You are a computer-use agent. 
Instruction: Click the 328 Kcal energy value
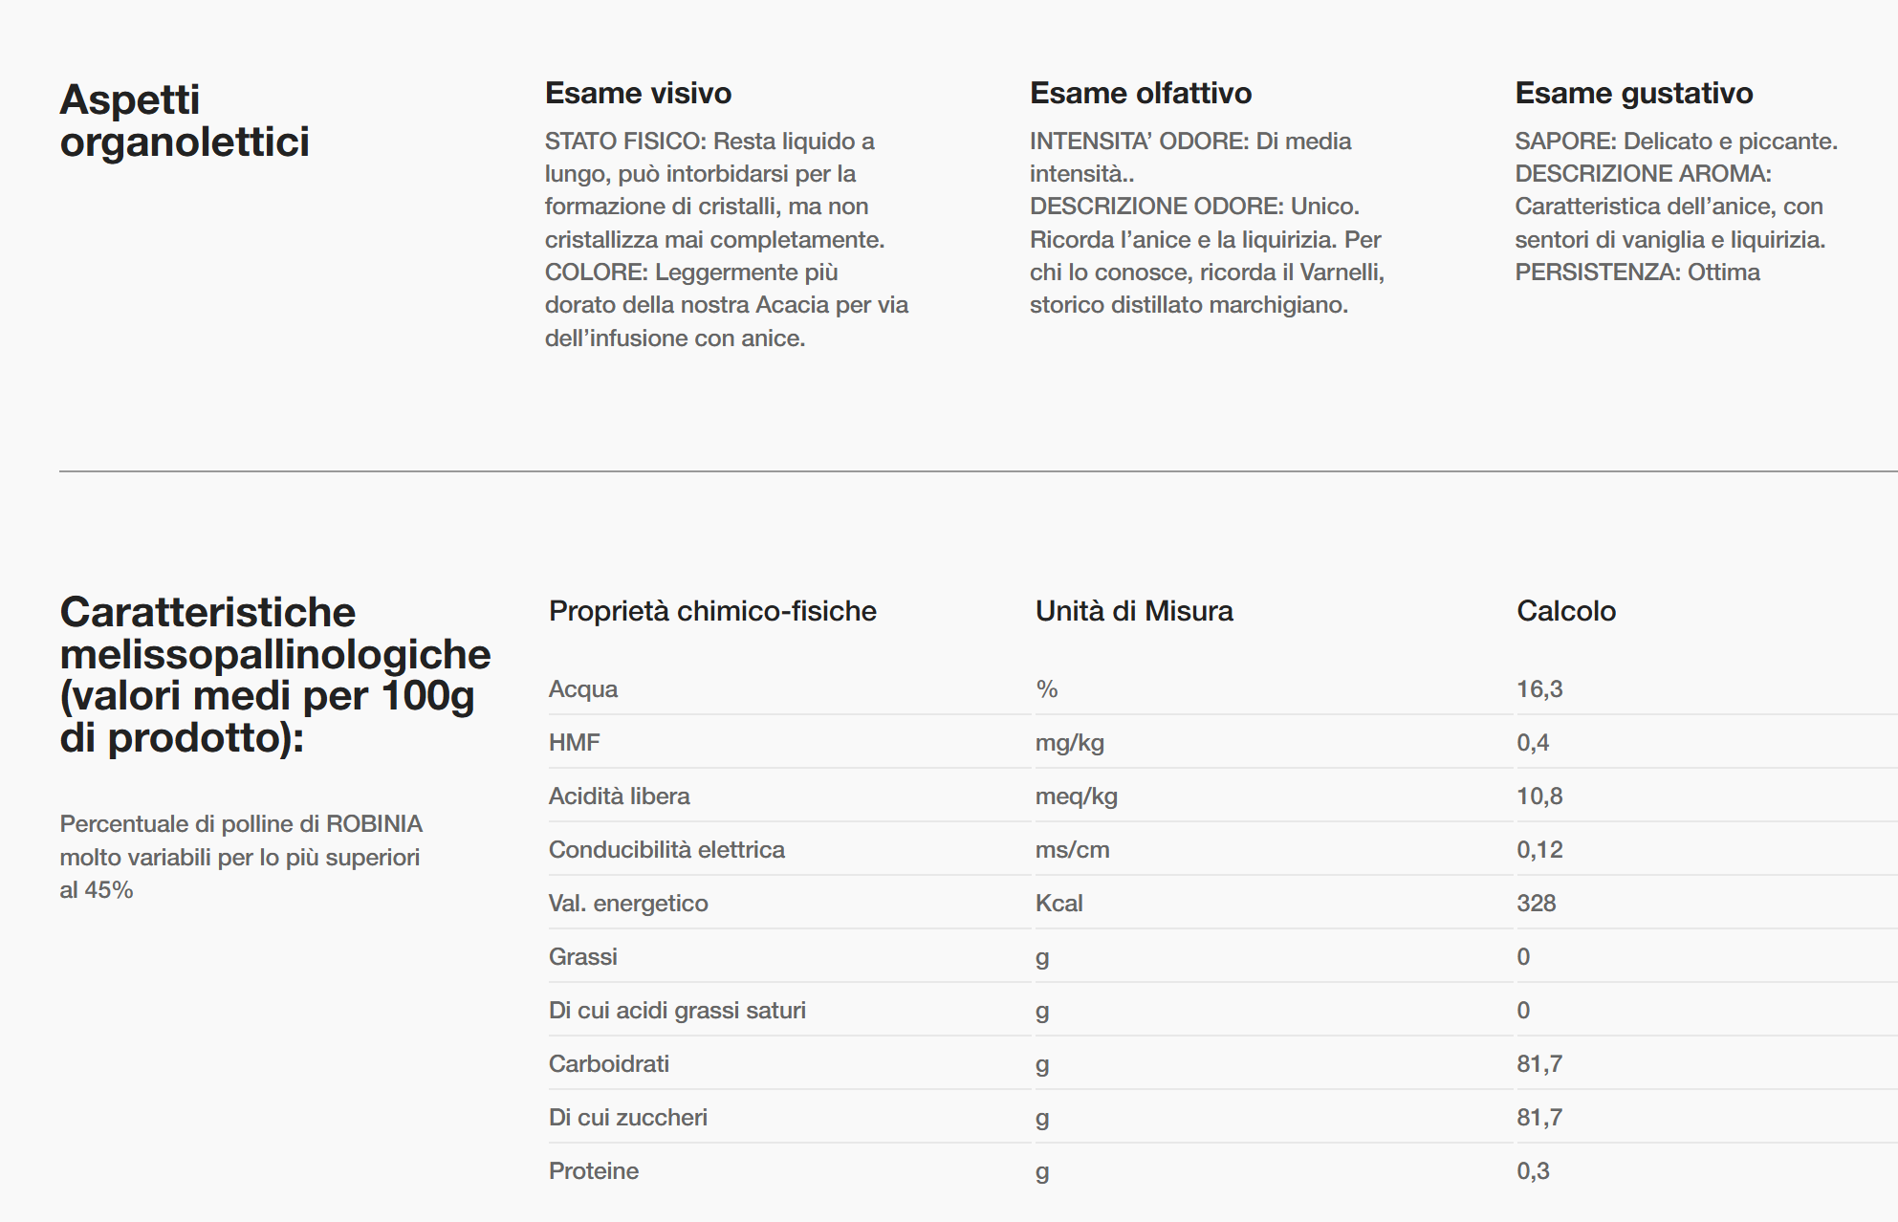click(x=1536, y=904)
